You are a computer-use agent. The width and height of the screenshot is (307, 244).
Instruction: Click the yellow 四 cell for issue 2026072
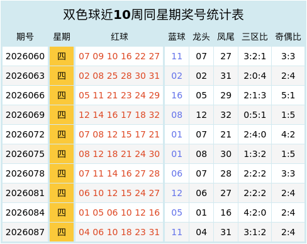click(62, 134)
